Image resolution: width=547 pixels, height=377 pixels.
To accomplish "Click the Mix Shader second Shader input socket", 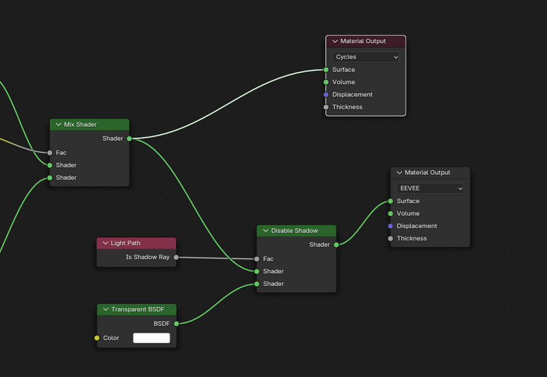I will tap(49, 178).
